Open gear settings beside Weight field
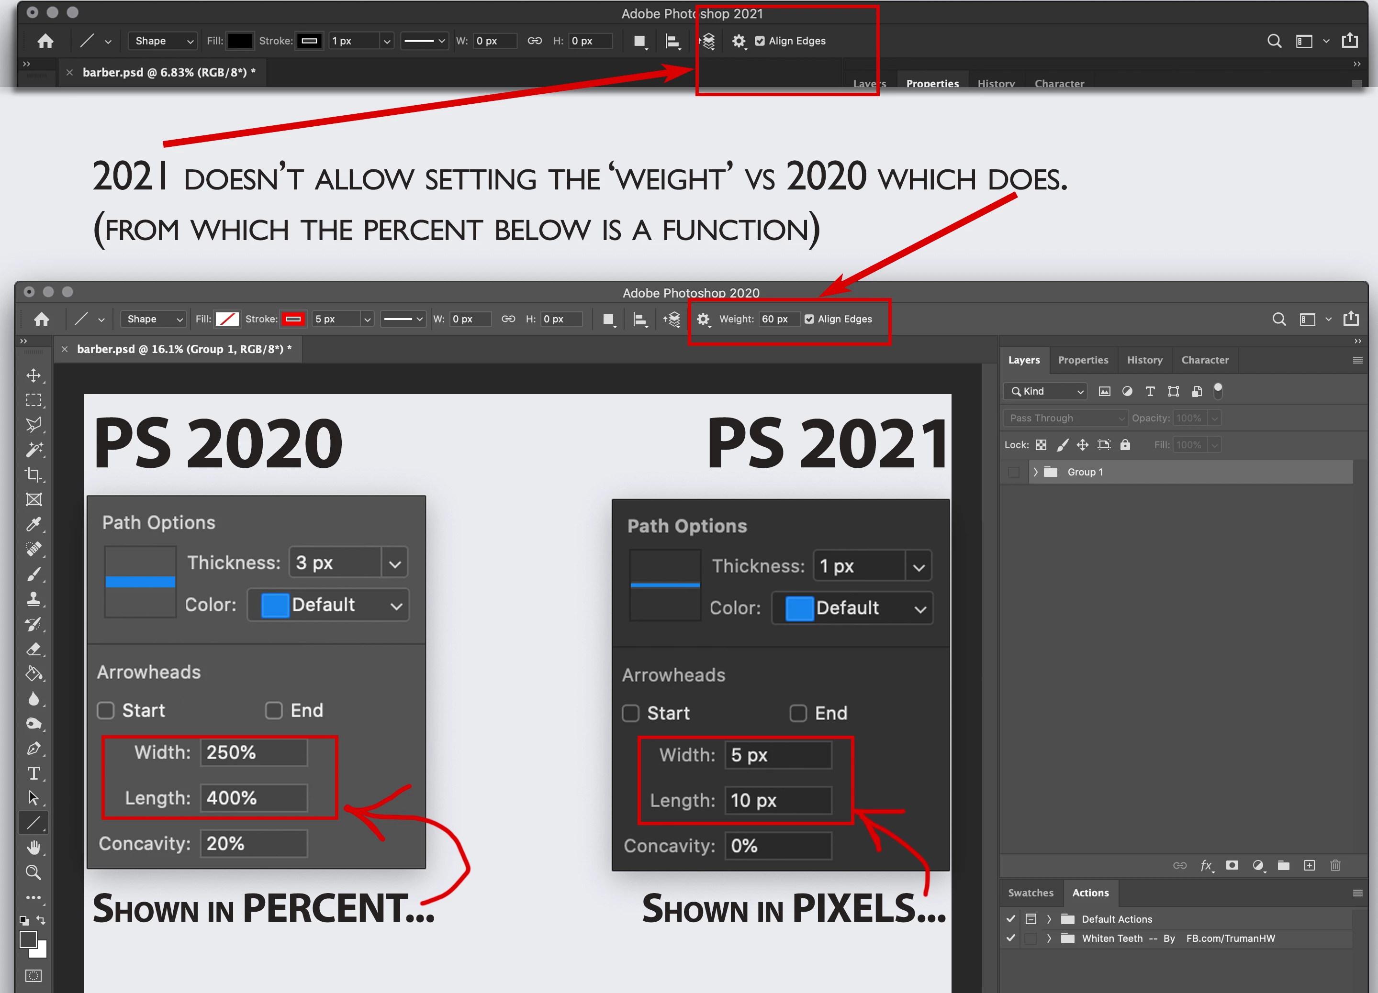This screenshot has width=1378, height=993. (703, 320)
